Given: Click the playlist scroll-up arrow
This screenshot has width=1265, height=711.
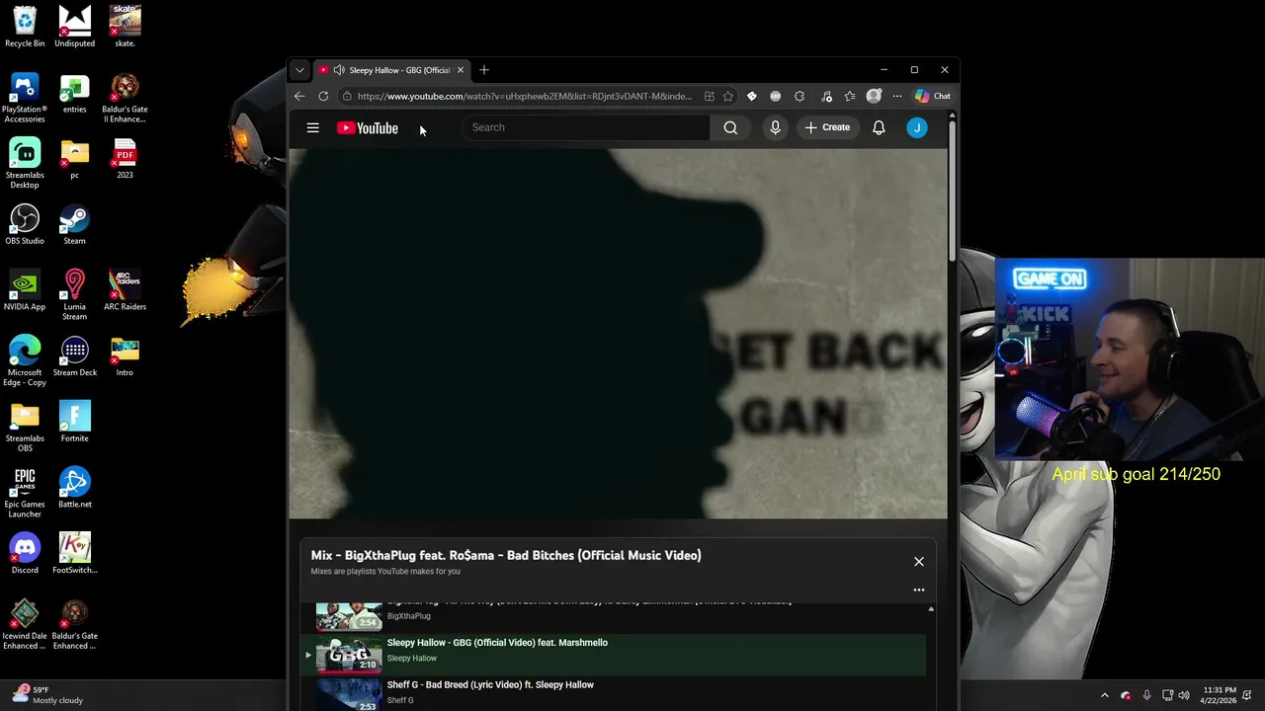Looking at the screenshot, I should (931, 609).
